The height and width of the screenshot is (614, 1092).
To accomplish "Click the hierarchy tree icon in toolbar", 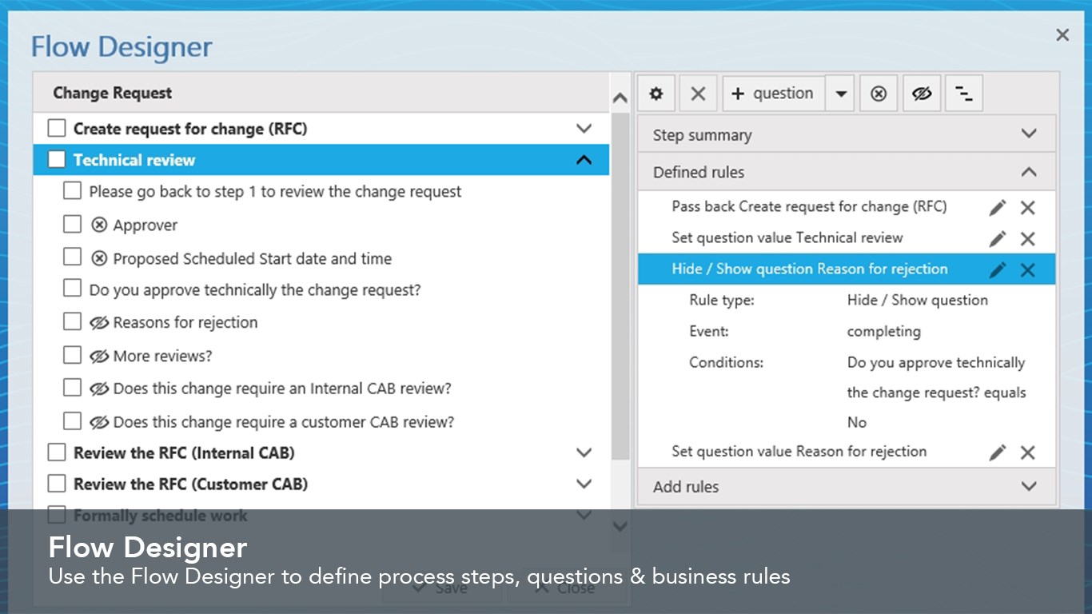I will (964, 94).
